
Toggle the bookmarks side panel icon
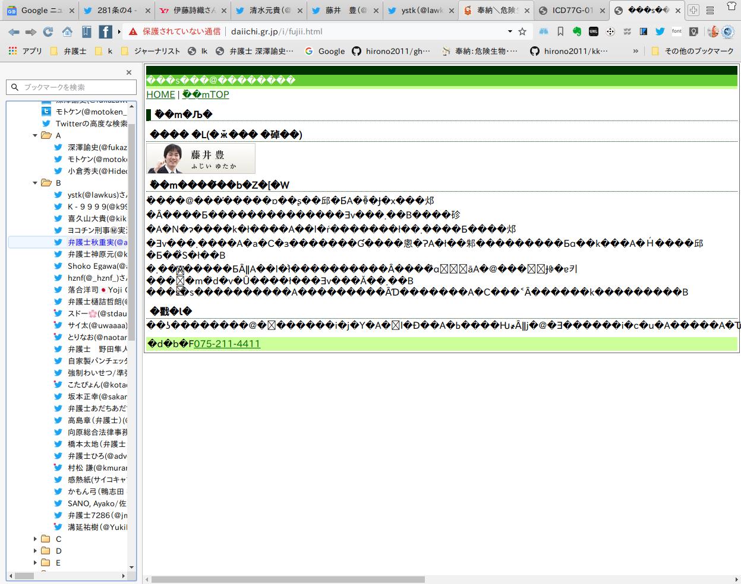(87, 31)
